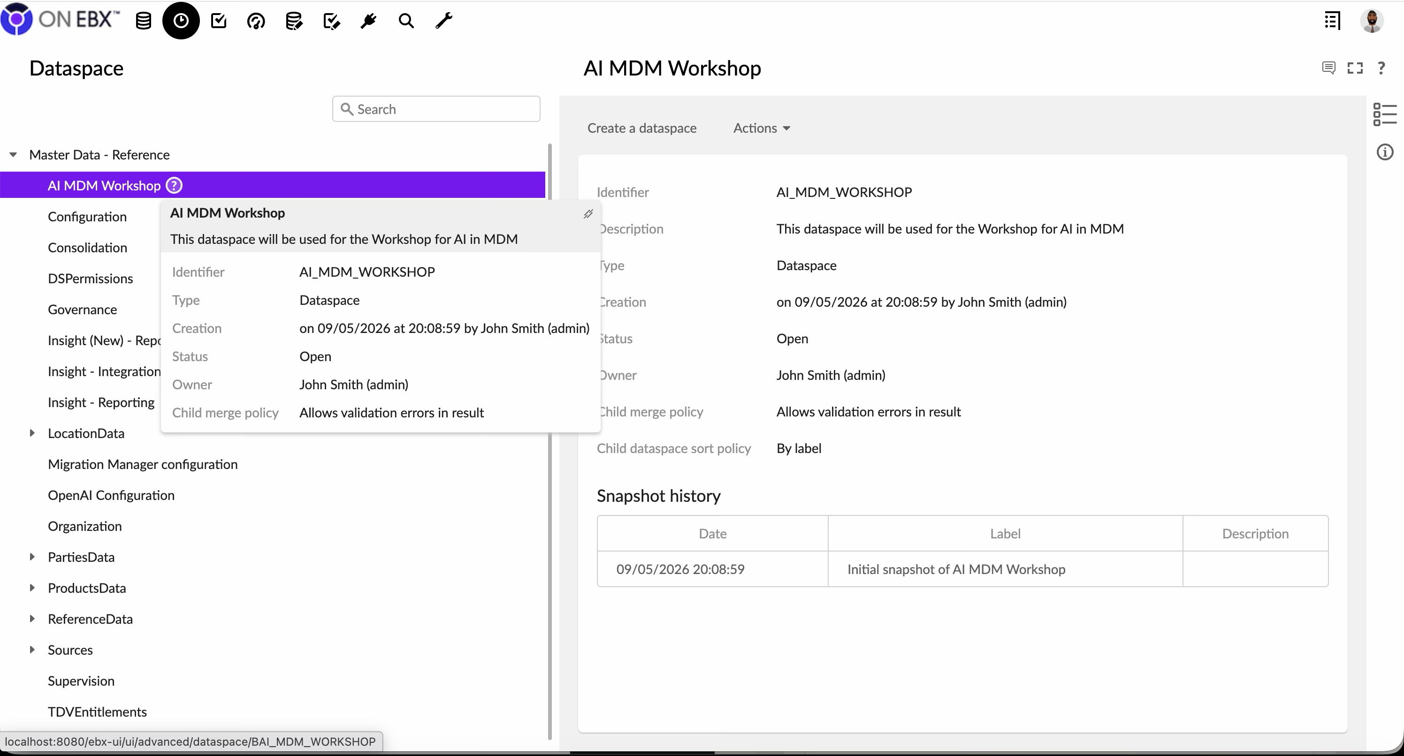Select Organization in the tree

84,527
